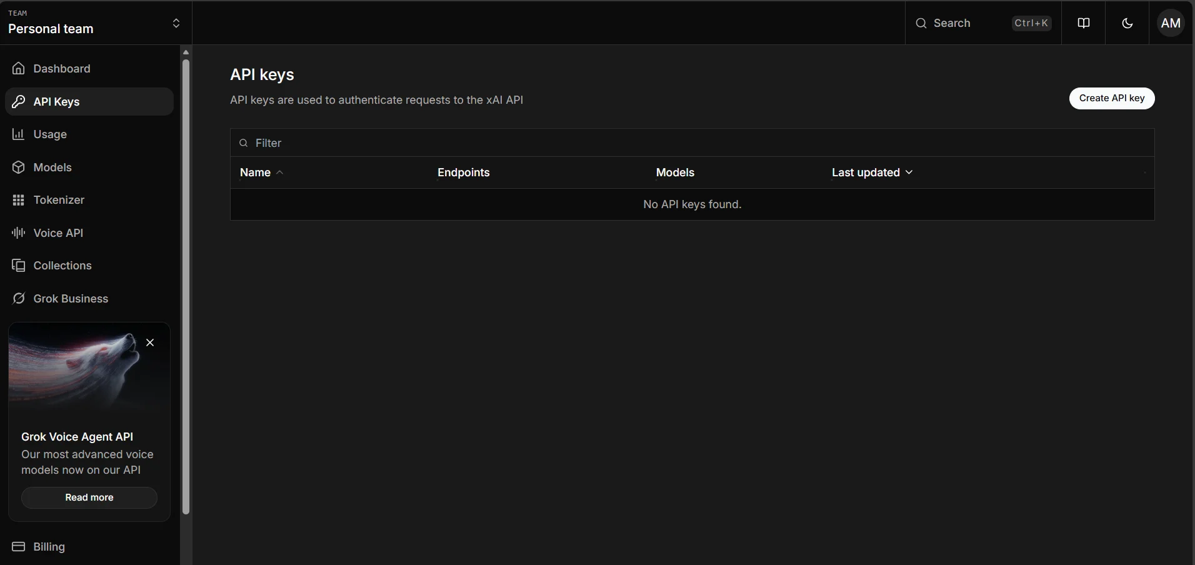Open Tokenizer via grid icon
This screenshot has width=1195, height=565.
click(x=19, y=200)
